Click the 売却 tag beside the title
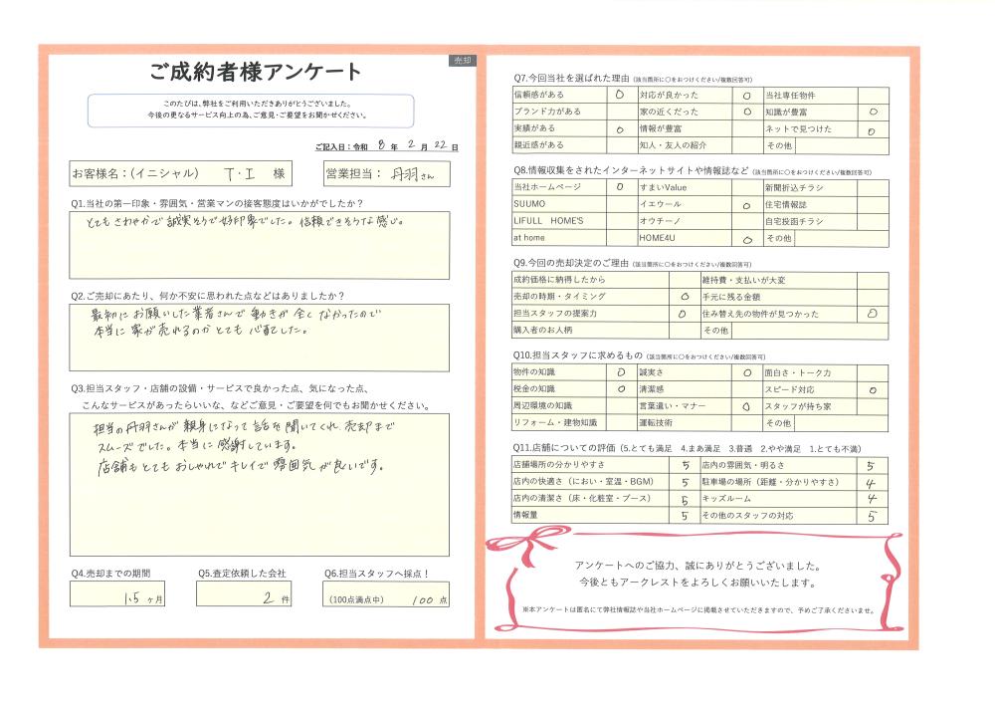 click(462, 61)
